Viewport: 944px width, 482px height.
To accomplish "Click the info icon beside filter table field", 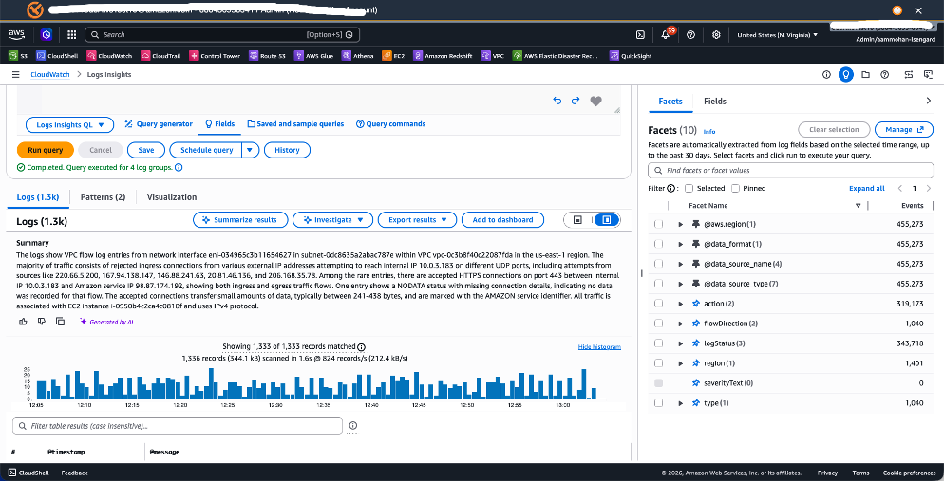I will [x=353, y=425].
